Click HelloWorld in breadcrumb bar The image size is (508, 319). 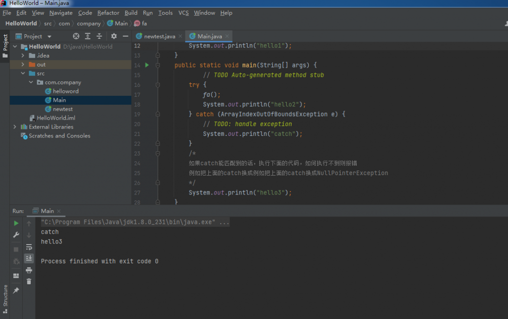(x=21, y=23)
